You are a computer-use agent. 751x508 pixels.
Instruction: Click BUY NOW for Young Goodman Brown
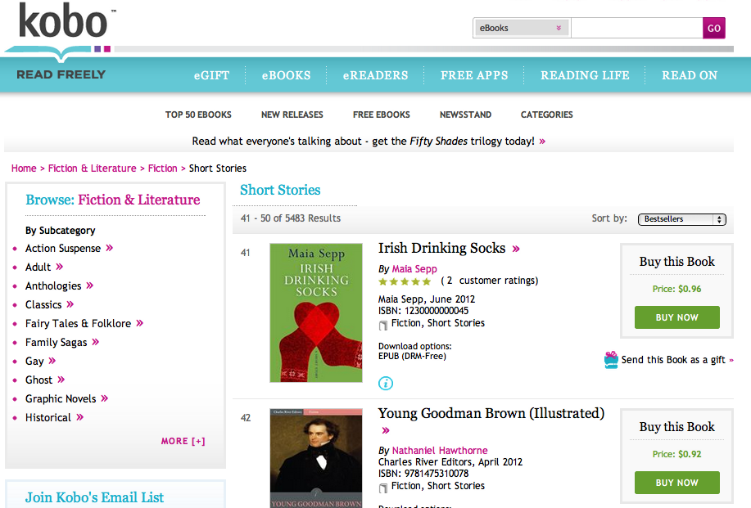coord(676,483)
